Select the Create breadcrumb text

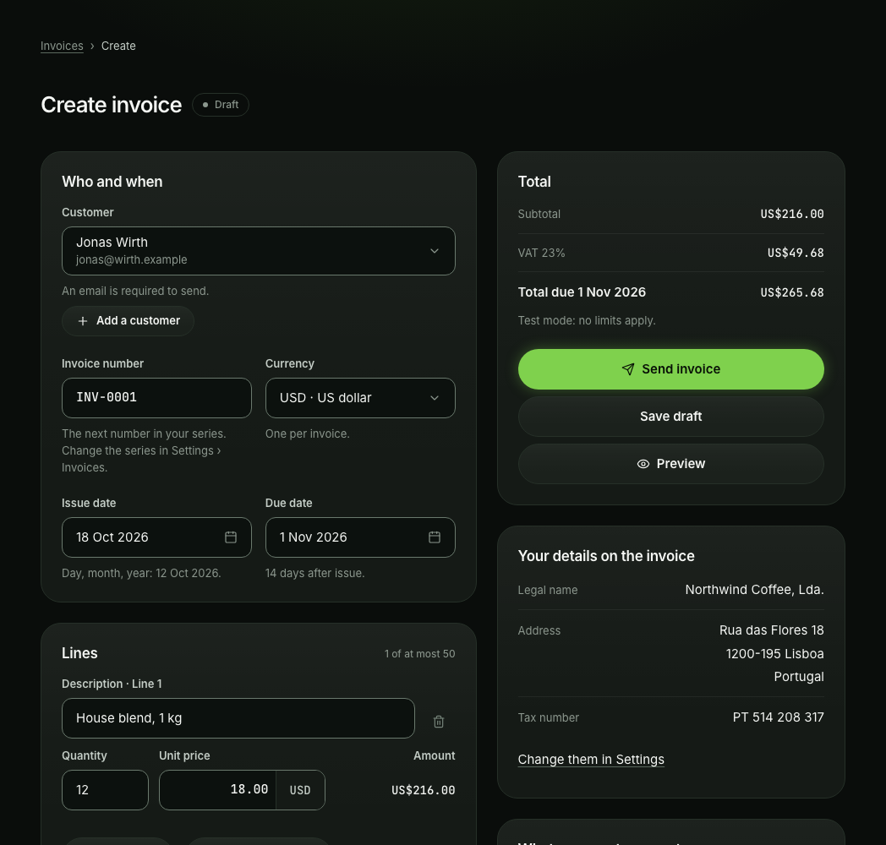click(x=118, y=46)
